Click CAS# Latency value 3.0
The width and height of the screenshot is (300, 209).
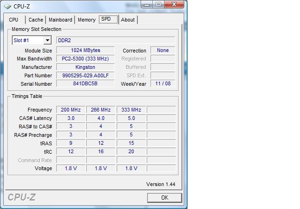[x=71, y=118]
